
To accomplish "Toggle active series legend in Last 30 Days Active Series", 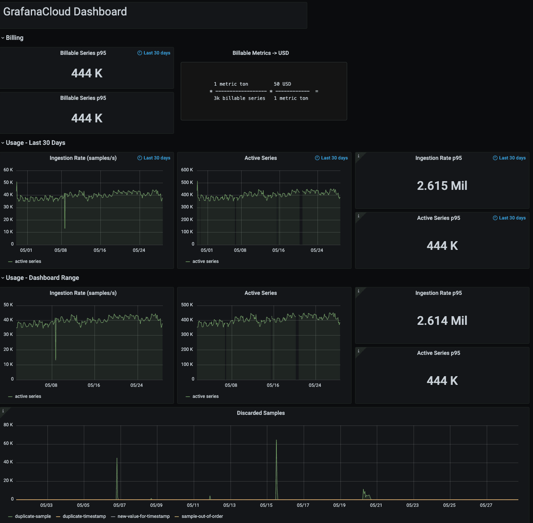I will 206,261.
